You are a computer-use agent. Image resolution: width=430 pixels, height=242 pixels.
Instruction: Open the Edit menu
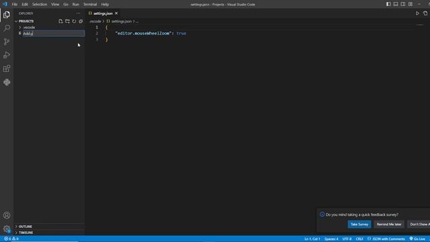coord(25,5)
